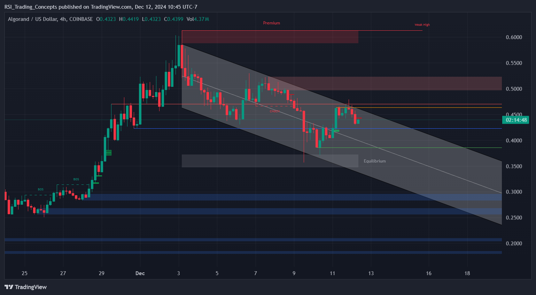Click the CHoCH label on chart
536x295 pixels.
click(274, 111)
